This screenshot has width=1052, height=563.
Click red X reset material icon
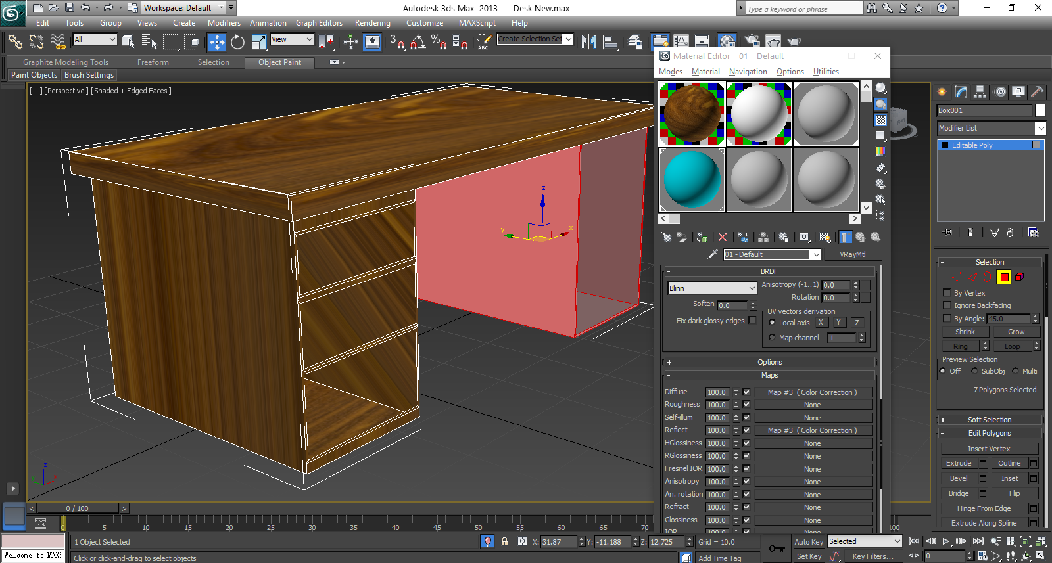click(723, 237)
